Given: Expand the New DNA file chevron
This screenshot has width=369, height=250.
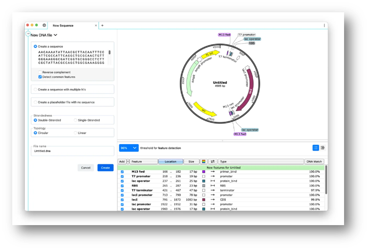Looking at the screenshot, I should pyautogui.click(x=55, y=34).
